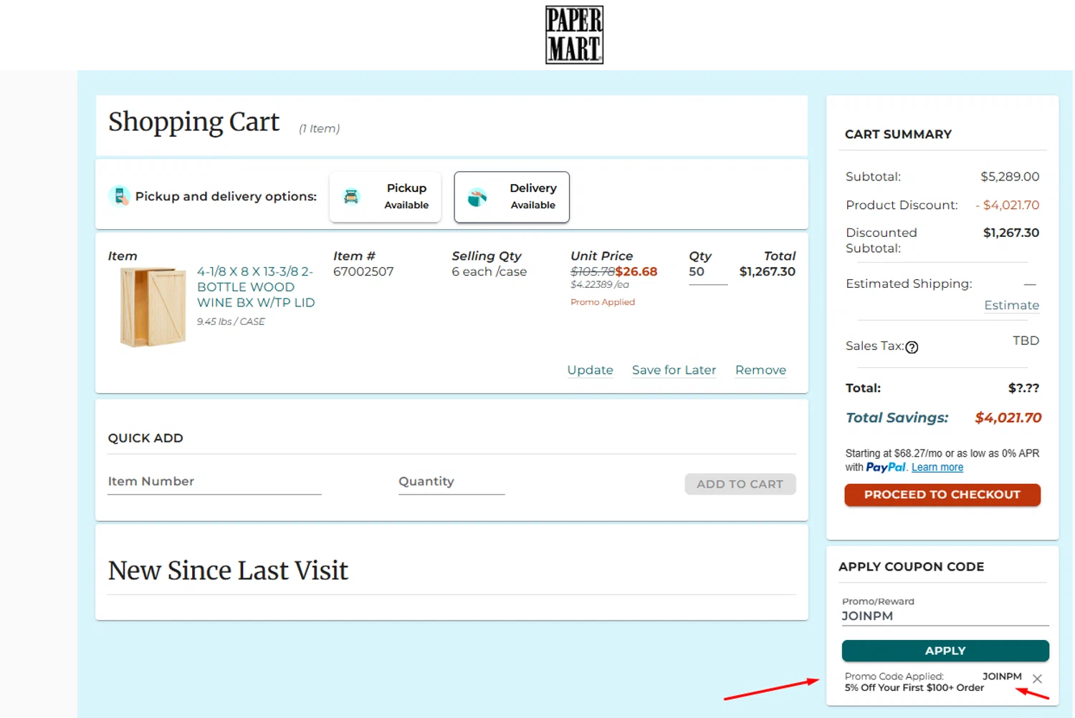The height and width of the screenshot is (718, 1075).
Task: Proceed to checkout
Action: pyautogui.click(x=942, y=495)
